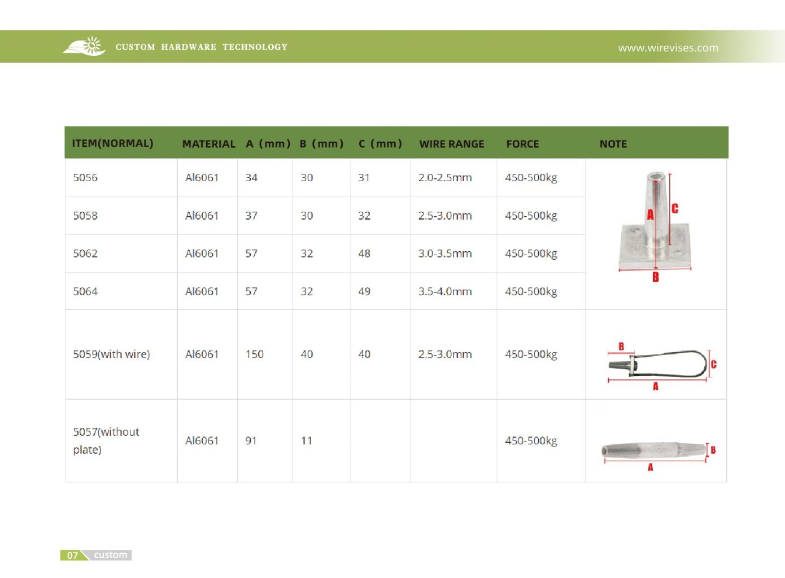Click the leaf and sun company logo

[84, 46]
